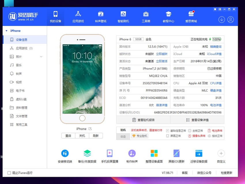Open 铃声 in the sidebar
The width and height of the screenshot is (245, 184).
[x=25, y=74]
